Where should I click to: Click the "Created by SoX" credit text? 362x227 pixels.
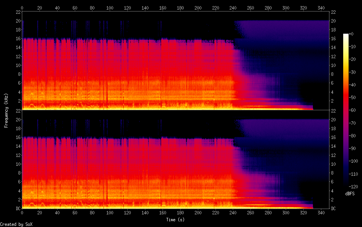click(15, 224)
